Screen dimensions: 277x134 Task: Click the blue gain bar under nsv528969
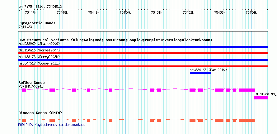[x=143, y=47]
